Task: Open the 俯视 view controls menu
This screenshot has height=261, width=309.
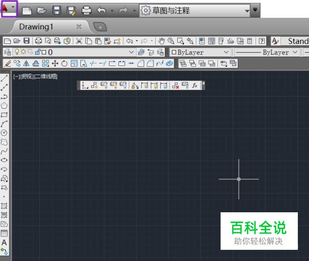Action: tap(27, 76)
